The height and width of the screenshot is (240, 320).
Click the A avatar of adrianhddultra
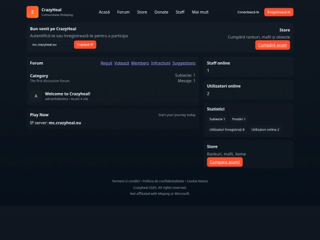pos(36,96)
